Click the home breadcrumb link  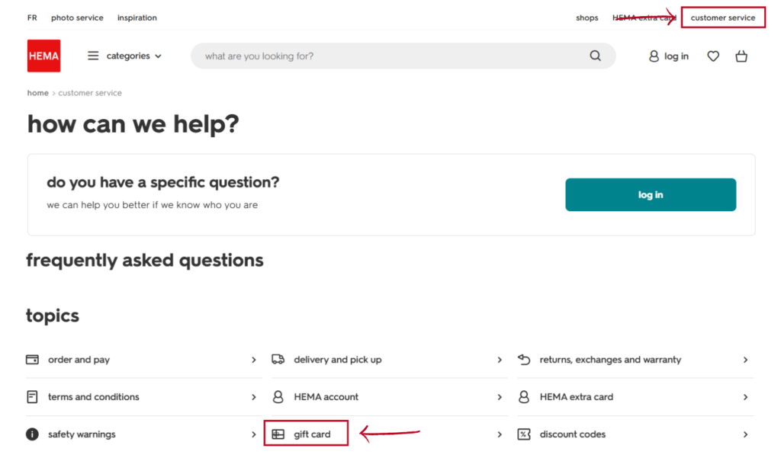point(38,93)
